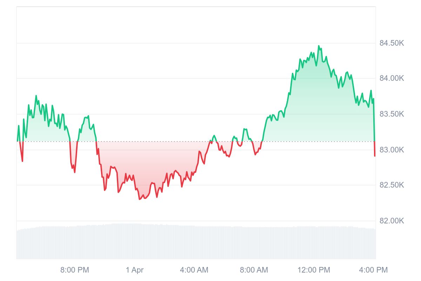
Task: Click the large green shaded area under the peak
Action: (316, 105)
